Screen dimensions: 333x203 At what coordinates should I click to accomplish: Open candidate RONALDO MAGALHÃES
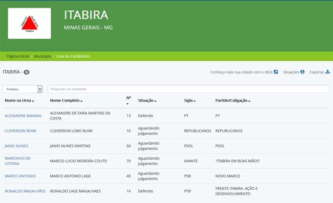(x=25, y=191)
